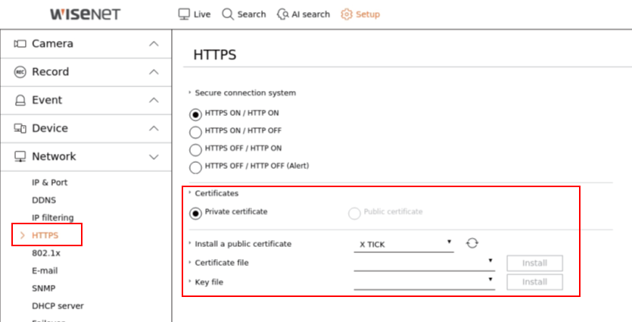This screenshot has height=322, width=632.
Task: Open the Live view tab
Action: [194, 14]
